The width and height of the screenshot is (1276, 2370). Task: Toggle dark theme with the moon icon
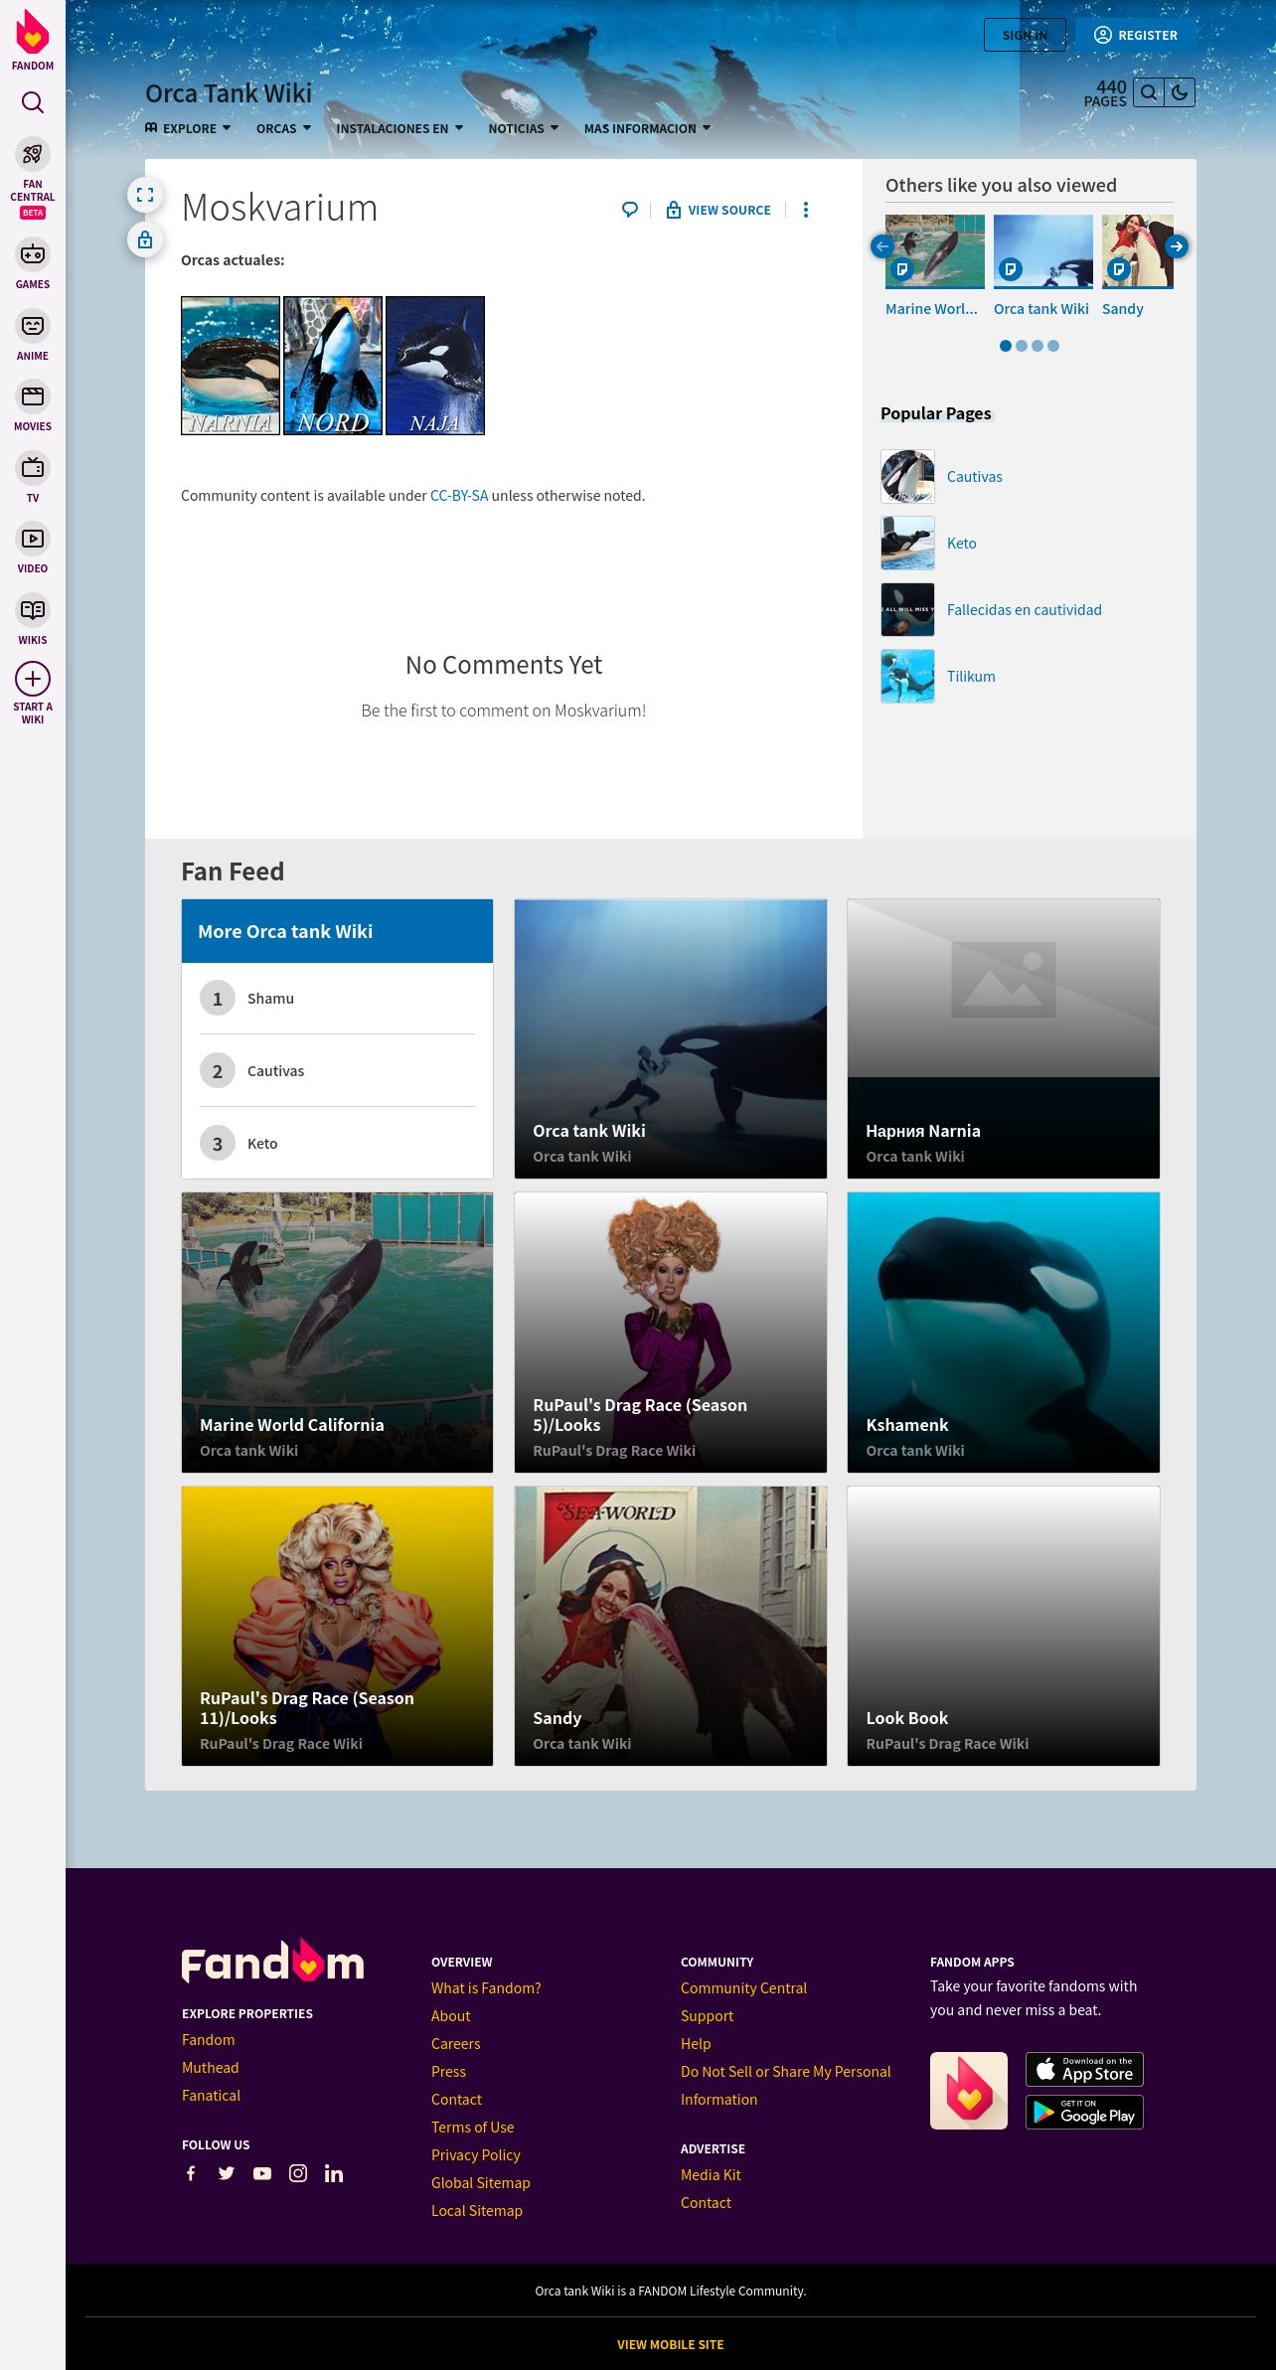[x=1180, y=92]
